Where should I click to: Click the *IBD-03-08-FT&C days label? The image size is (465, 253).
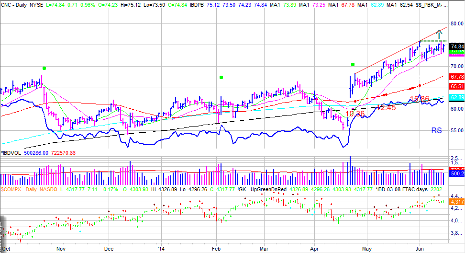coord(401,189)
